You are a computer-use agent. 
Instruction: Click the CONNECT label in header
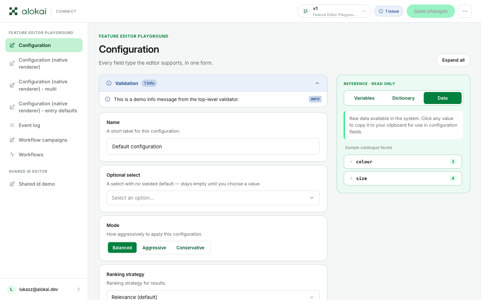(66, 11)
